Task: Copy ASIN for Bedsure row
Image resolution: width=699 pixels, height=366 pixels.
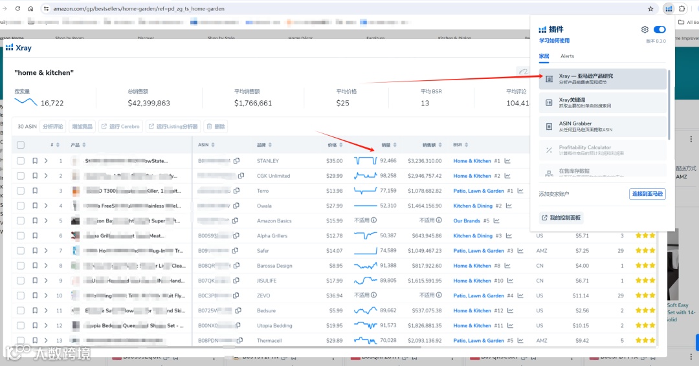Action: (238, 310)
